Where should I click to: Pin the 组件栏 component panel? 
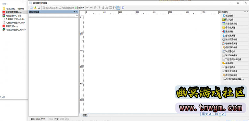(245, 12)
